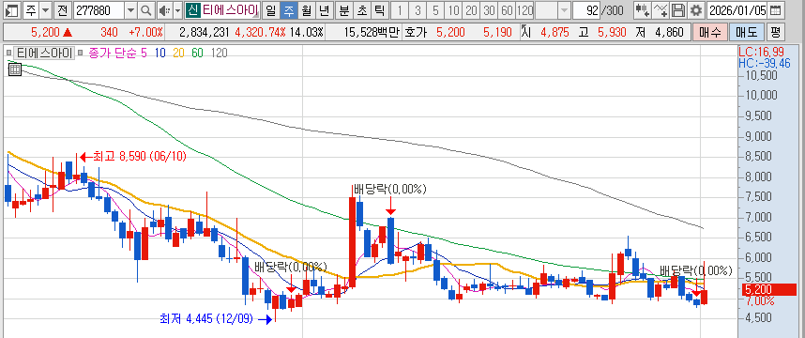Toggle the small square before 종가 단순
Viewport: 805px width, 338px height.
[81, 53]
